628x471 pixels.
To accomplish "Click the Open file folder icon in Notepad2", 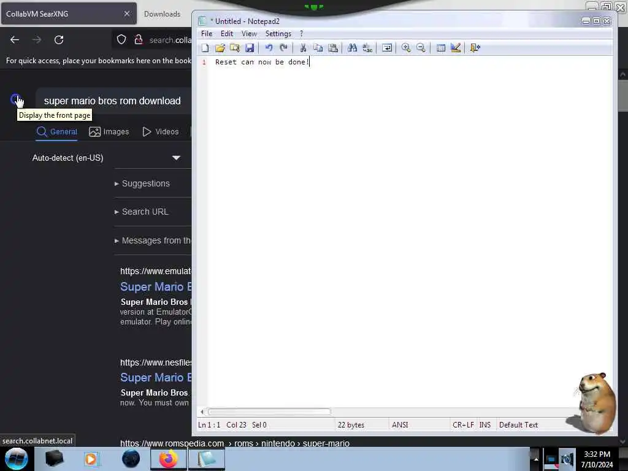I will 220,48.
